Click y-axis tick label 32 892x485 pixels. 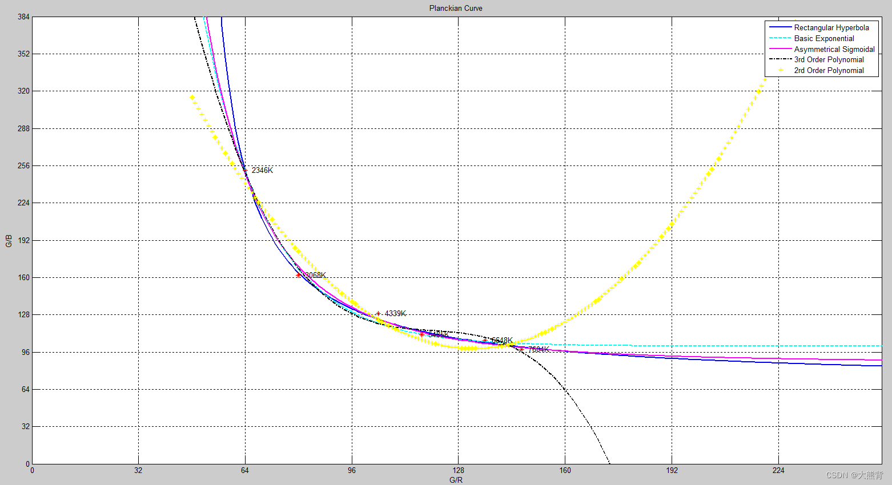[x=26, y=426]
